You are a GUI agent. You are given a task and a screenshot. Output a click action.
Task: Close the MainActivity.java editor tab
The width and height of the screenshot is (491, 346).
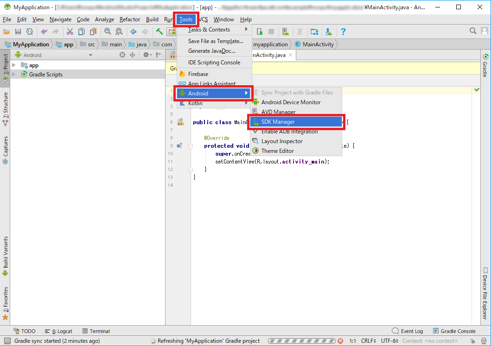coord(291,55)
